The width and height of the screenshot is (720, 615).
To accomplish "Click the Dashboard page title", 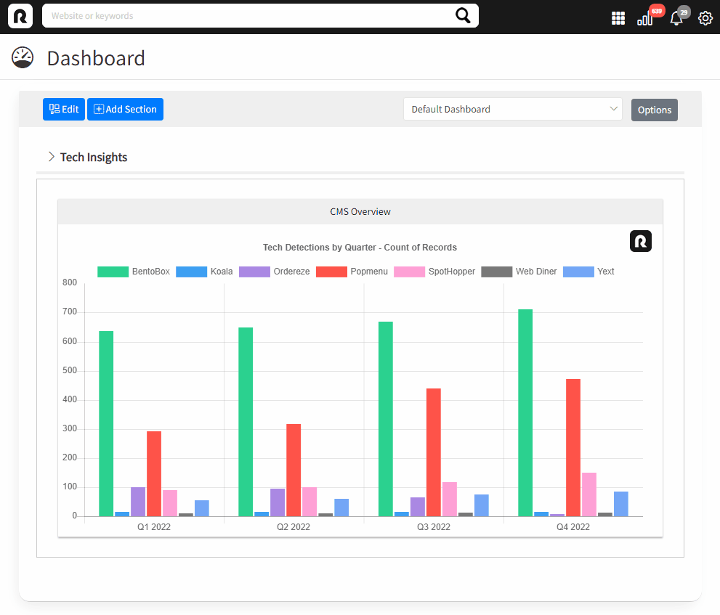I will [96, 58].
